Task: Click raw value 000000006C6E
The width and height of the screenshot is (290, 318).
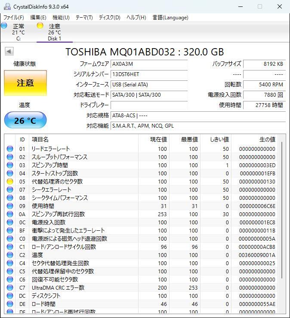Action: pyautogui.click(x=257, y=206)
